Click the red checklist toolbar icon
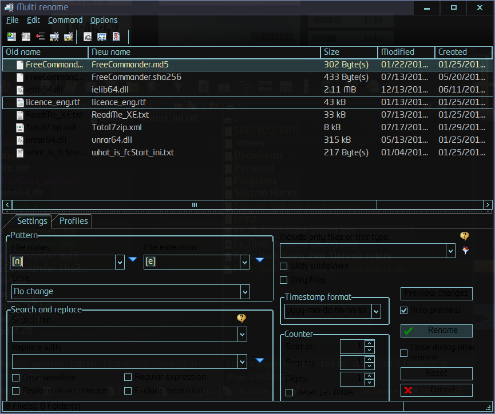495x414 pixels. (x=116, y=37)
